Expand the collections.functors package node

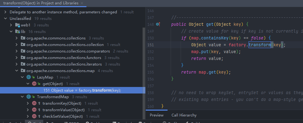[17, 58]
